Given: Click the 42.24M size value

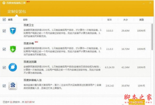Looking at the screenshot, I should pyautogui.click(x=126, y=67).
